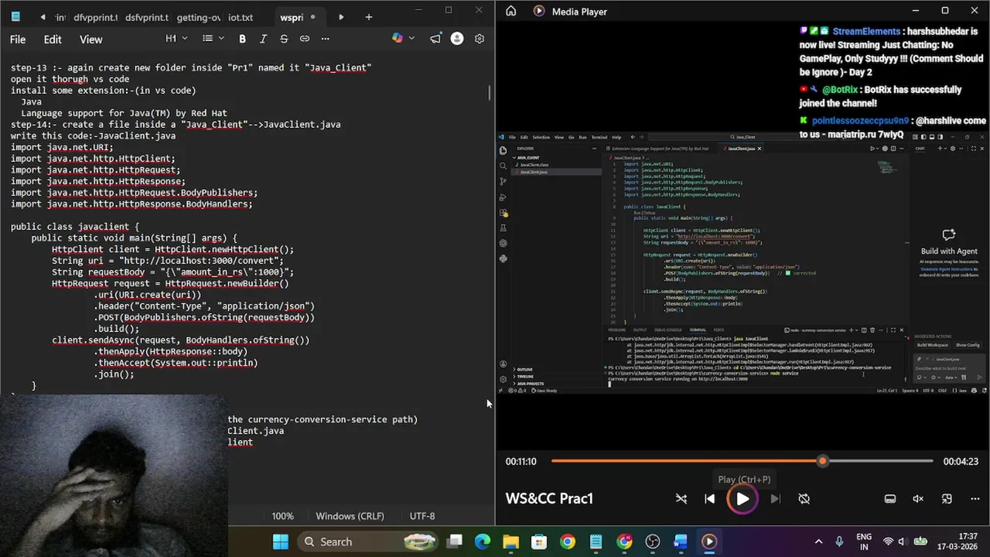
Task: Open the File menu in Notepad
Action: click(x=18, y=39)
